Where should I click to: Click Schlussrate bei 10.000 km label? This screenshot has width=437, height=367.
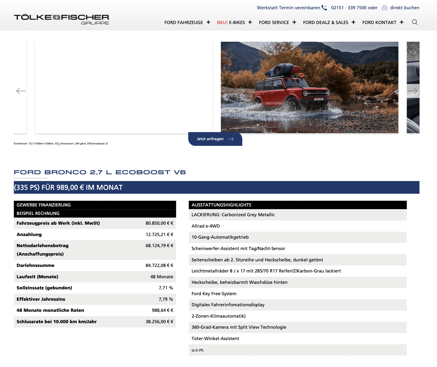[57, 322]
